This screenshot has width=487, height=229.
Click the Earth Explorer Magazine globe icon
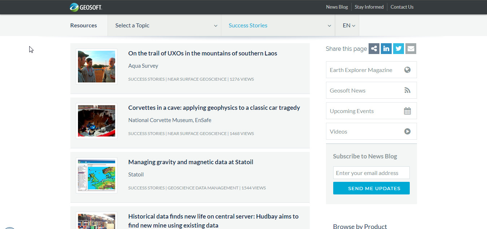(407, 70)
